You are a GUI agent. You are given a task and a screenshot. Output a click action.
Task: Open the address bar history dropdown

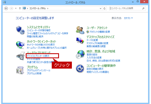tap(100, 8)
